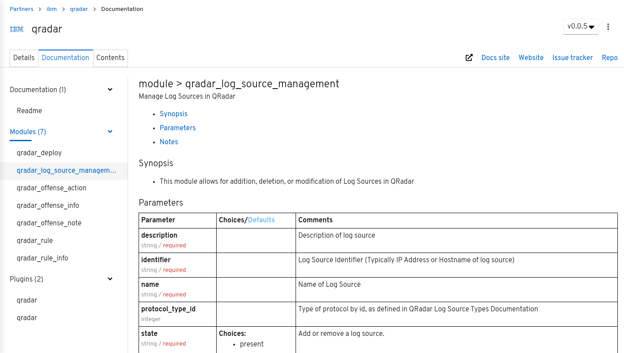Click the Partners breadcrumb
This screenshot has height=353, width=624.
click(21, 9)
